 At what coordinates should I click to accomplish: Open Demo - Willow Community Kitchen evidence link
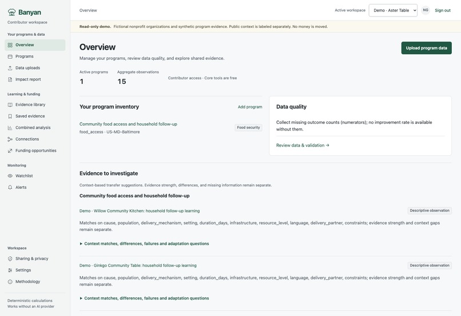[140, 211]
